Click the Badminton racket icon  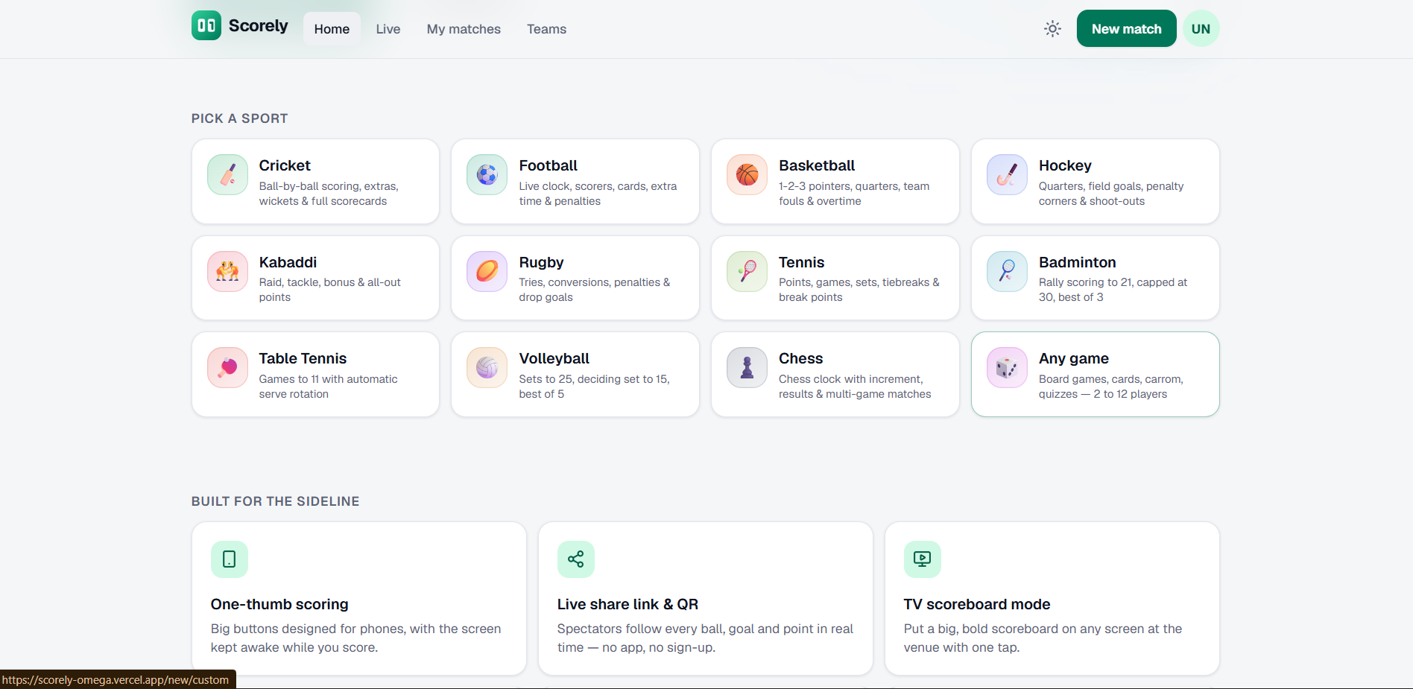pyautogui.click(x=1007, y=271)
